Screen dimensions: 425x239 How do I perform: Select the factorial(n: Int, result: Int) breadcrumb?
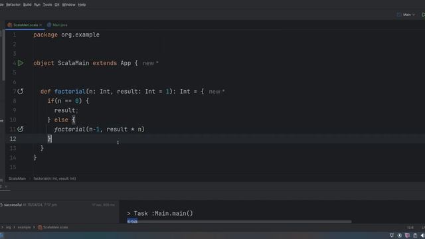tap(54, 179)
